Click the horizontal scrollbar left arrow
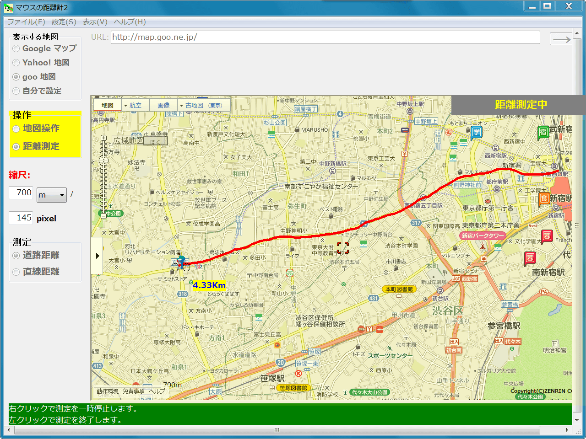Image resolution: width=586 pixels, height=439 pixels. (x=9, y=430)
